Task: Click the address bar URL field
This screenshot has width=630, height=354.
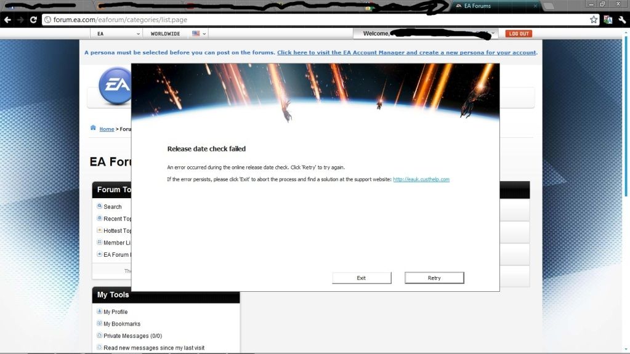Action: point(308,20)
